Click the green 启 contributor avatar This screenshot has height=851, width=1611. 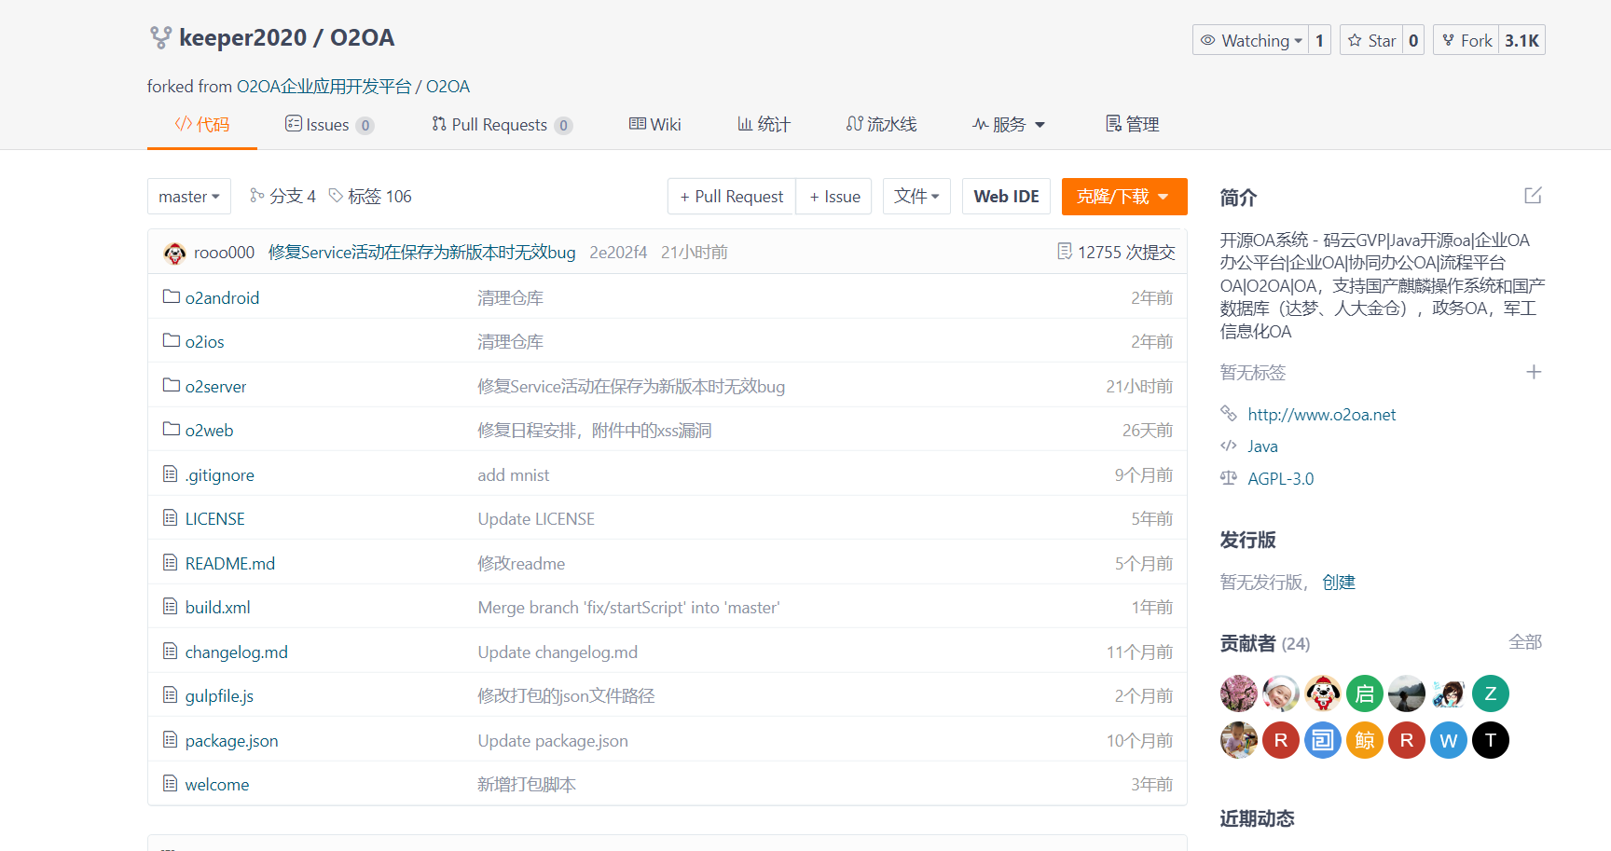tap(1364, 693)
